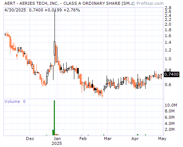Click the Volume label in lower panel
Image resolution: width=183 pixels, height=147 pixels.
tap(12, 101)
